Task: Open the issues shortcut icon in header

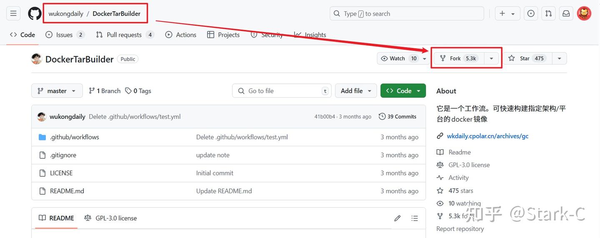Action: (x=531, y=14)
